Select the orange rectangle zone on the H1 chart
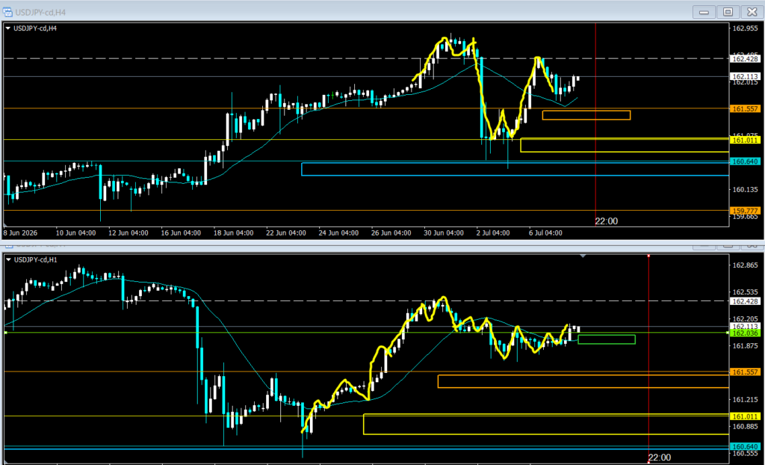The image size is (765, 465). pyautogui.click(x=583, y=381)
